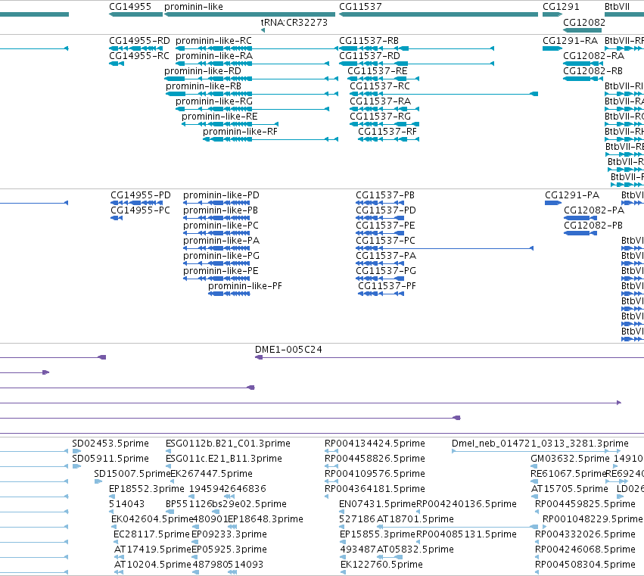Select transcript CG12082-RA

coord(583,64)
